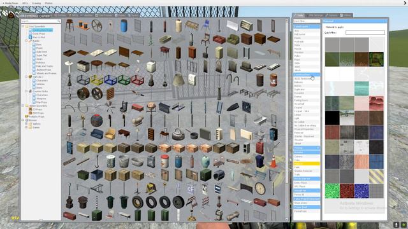Image resolution: width=408 pixels, height=229 pixels.
Task: Collapse the Browse tree node
Action: (x=23, y=120)
